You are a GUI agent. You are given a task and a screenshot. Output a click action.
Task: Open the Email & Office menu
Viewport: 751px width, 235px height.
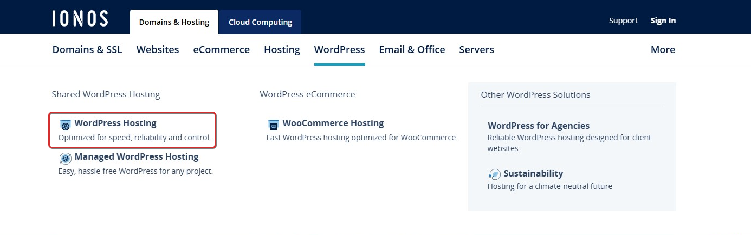[x=412, y=49]
